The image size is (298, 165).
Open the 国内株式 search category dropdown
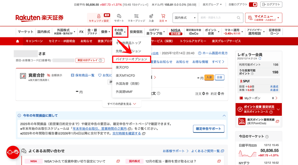(185, 18)
